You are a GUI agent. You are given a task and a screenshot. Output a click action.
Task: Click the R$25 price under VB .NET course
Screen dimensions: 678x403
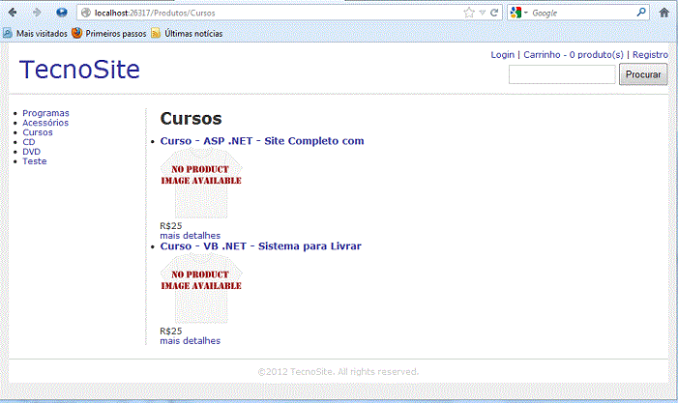pyautogui.click(x=171, y=331)
